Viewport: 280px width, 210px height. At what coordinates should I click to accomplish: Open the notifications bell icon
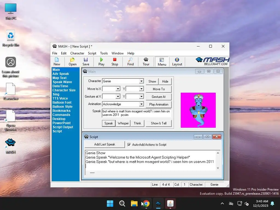(273, 203)
